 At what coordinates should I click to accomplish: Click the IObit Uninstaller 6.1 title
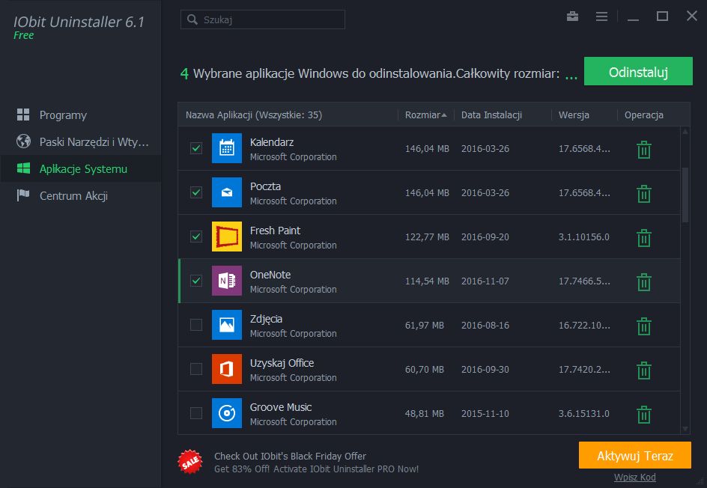(x=79, y=22)
